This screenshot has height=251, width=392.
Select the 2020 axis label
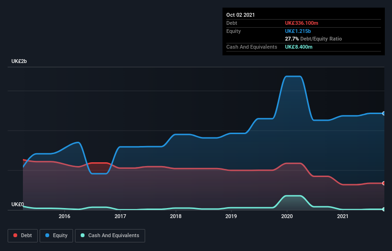(287, 216)
